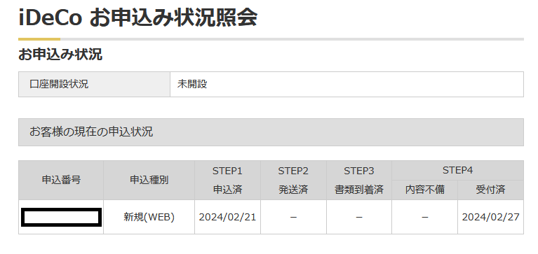Screen dimensions: 538x254
Task: Click the redacted application number box
Action: (x=62, y=218)
